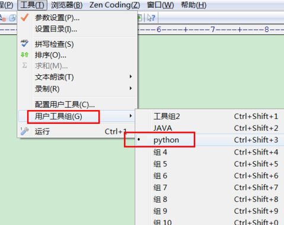Click the context help arrow icon
The width and height of the screenshot is (284, 225).
click(151, 18)
